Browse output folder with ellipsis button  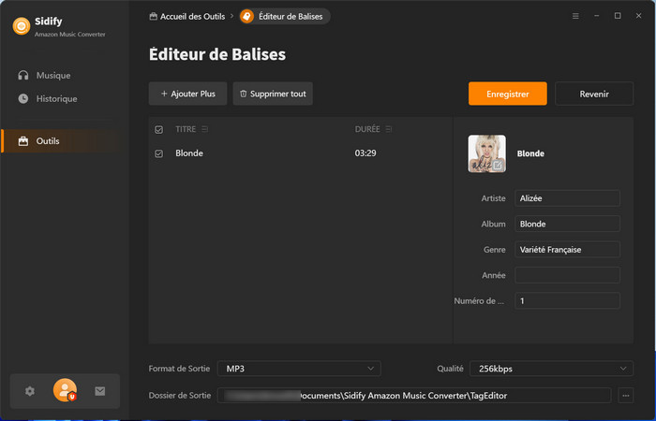pyautogui.click(x=627, y=396)
